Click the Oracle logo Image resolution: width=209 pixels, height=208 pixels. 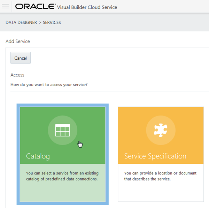click(36, 6)
